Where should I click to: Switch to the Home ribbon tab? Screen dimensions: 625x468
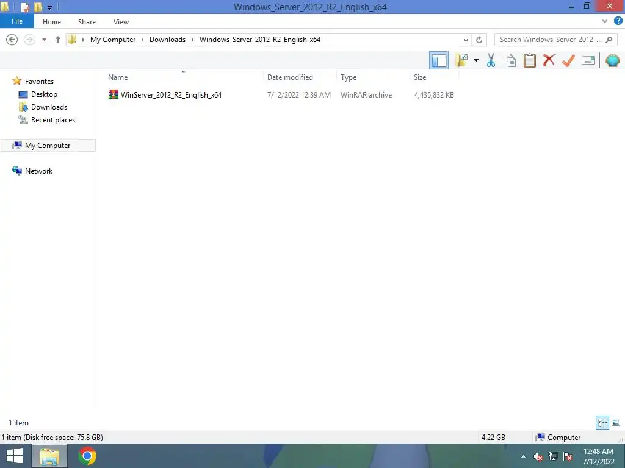52,22
